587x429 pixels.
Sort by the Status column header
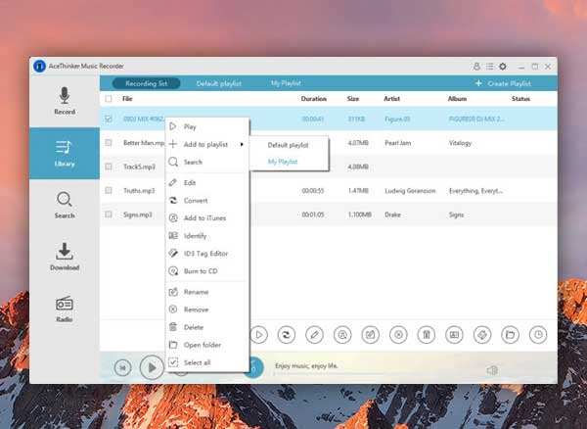(x=520, y=99)
